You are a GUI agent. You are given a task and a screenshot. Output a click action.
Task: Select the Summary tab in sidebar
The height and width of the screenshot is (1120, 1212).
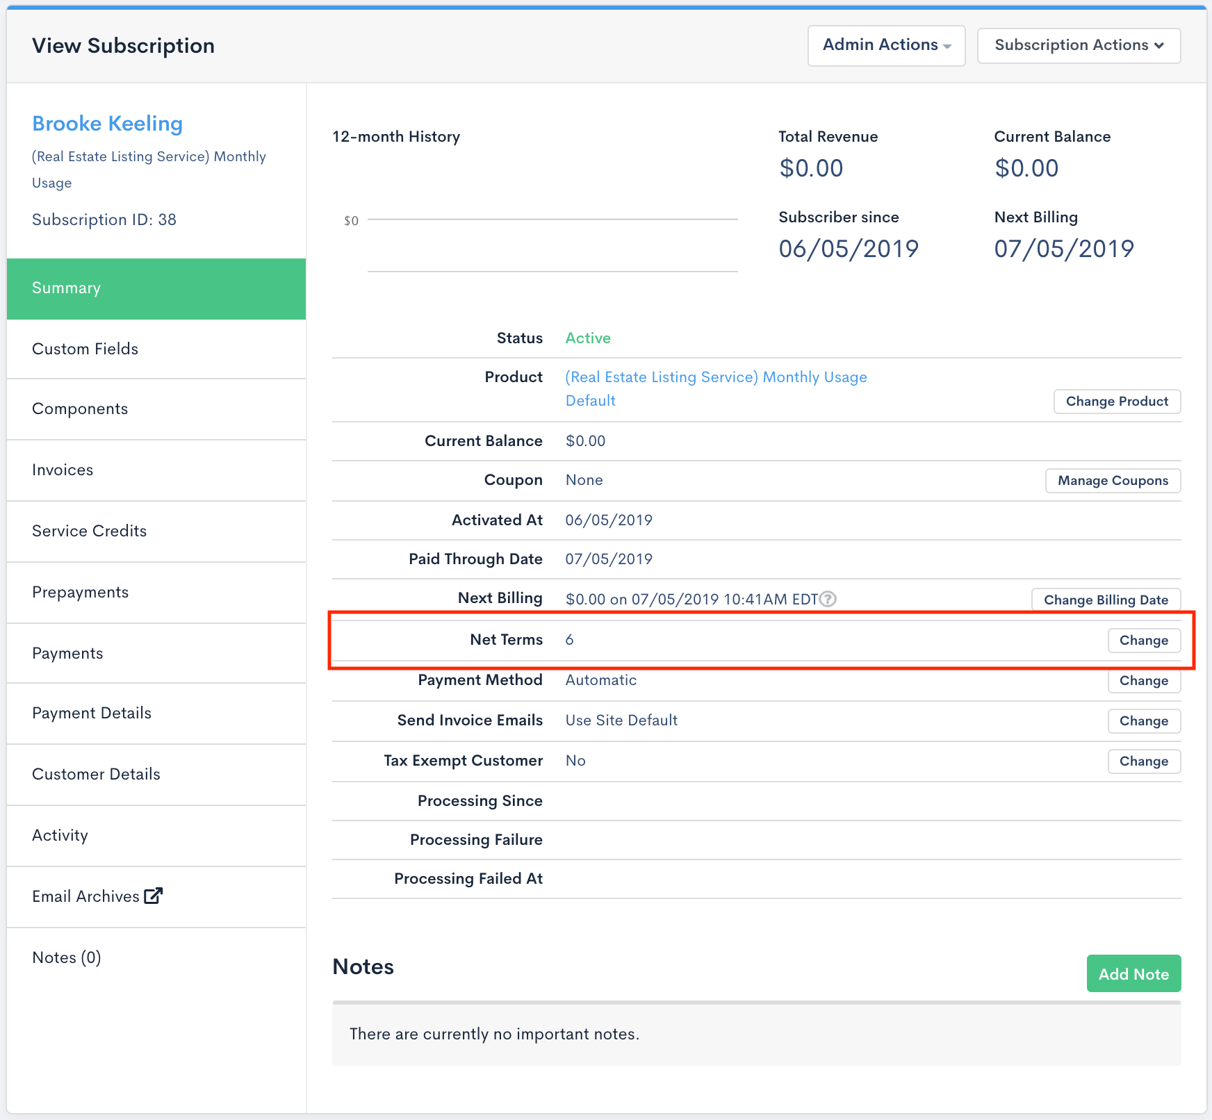click(x=156, y=288)
